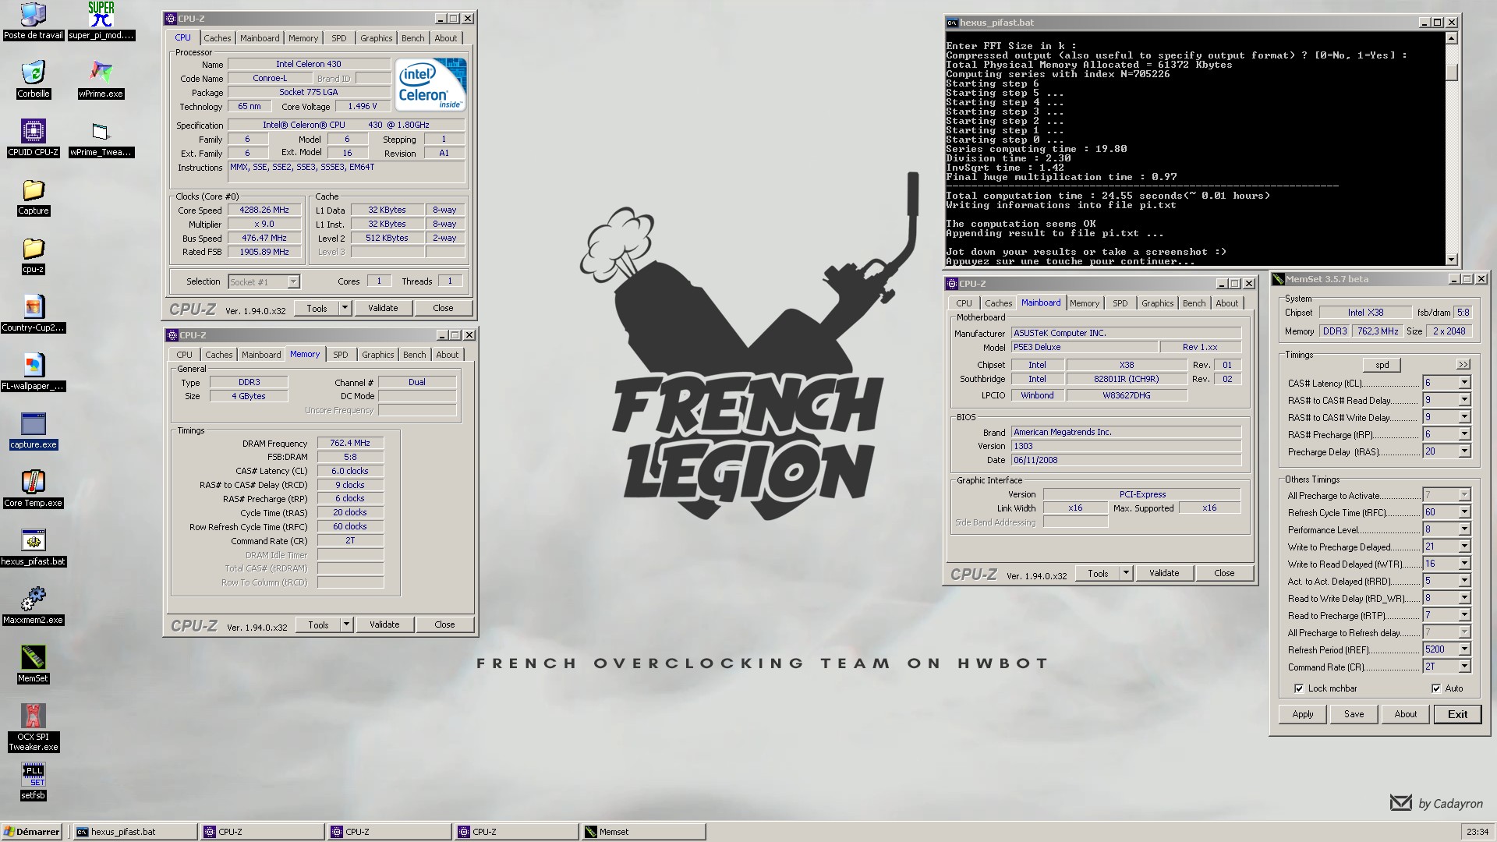Launch Maxxmem2.exe desktop icon

pos(33,606)
